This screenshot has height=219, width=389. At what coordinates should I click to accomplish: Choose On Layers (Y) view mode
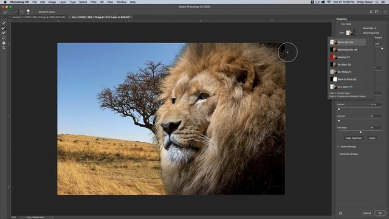(348, 86)
